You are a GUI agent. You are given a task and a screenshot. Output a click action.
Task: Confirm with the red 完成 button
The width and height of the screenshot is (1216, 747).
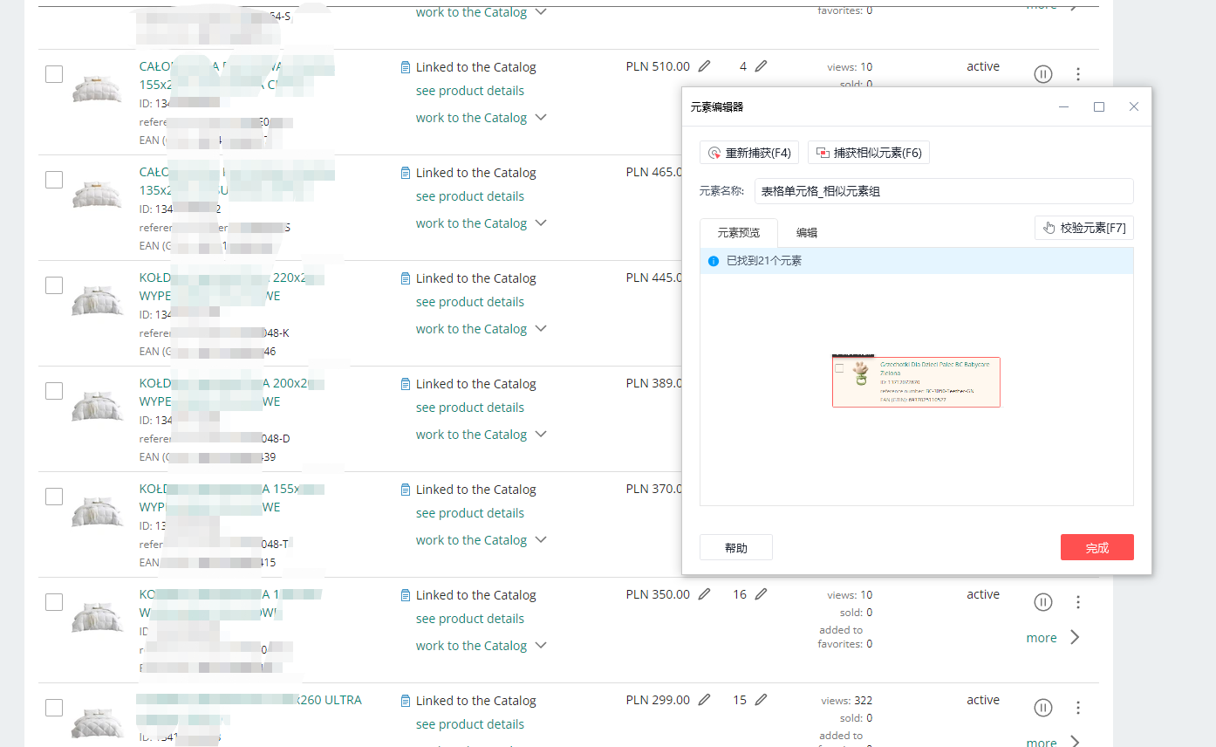pyautogui.click(x=1097, y=548)
